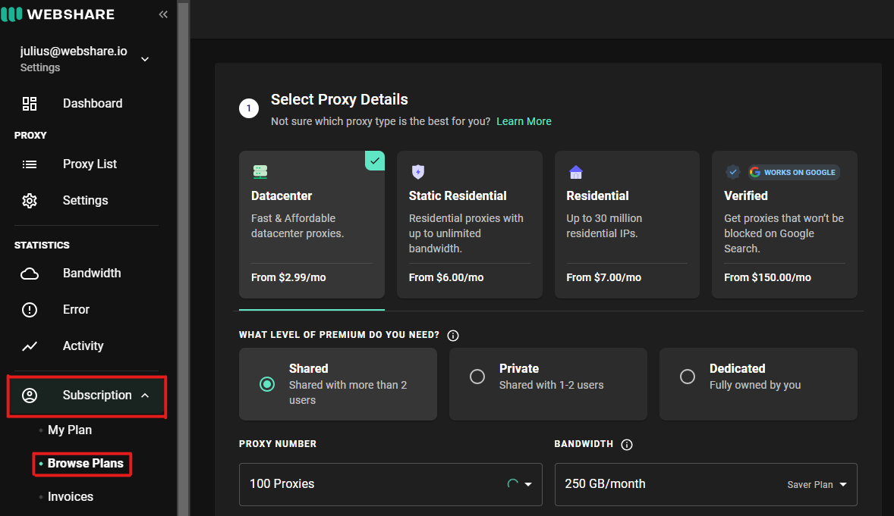894x516 pixels.
Task: Click "From $2.99/mo" price text
Action: pyautogui.click(x=288, y=277)
